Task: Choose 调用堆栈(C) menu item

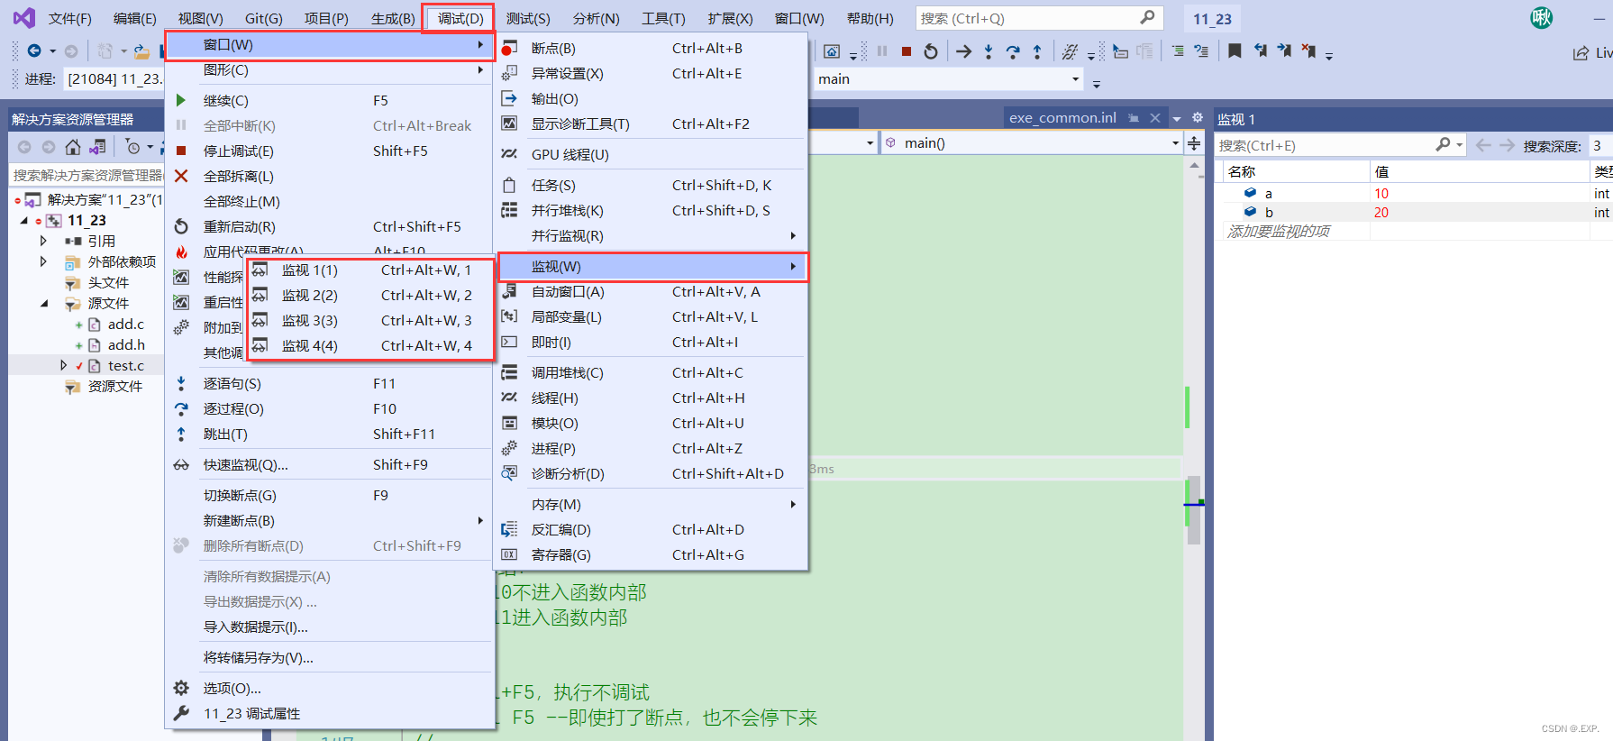Action: coord(651,373)
